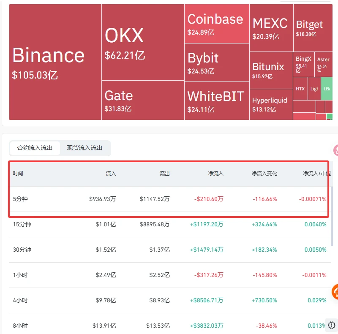Screen dimensions: 338x334
Task: Select the Coinbase block in heatmap
Action: (217, 24)
